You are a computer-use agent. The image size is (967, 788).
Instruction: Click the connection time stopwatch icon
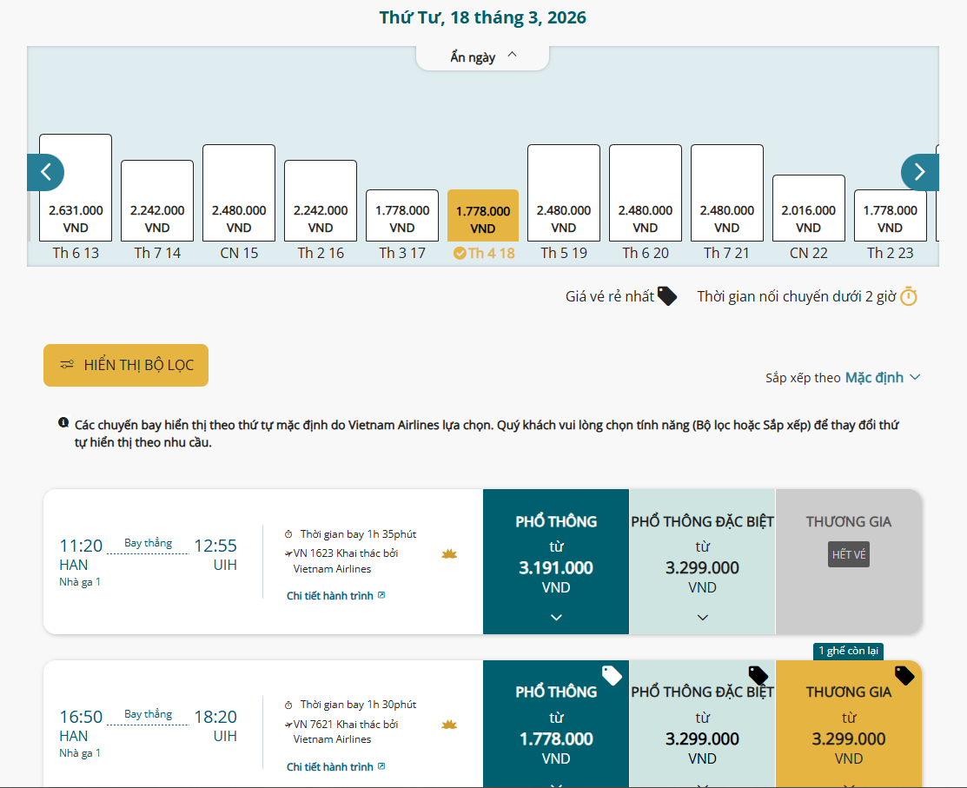pos(908,296)
